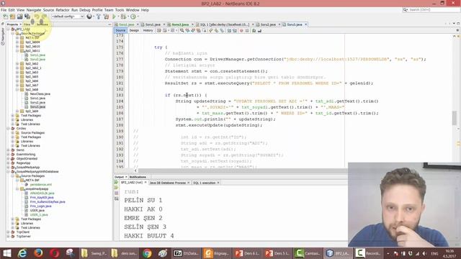Image resolution: width=461 pixels, height=259 pixels.
Task: Click the Navigator side panel button
Action: pyautogui.click(x=3, y=37)
